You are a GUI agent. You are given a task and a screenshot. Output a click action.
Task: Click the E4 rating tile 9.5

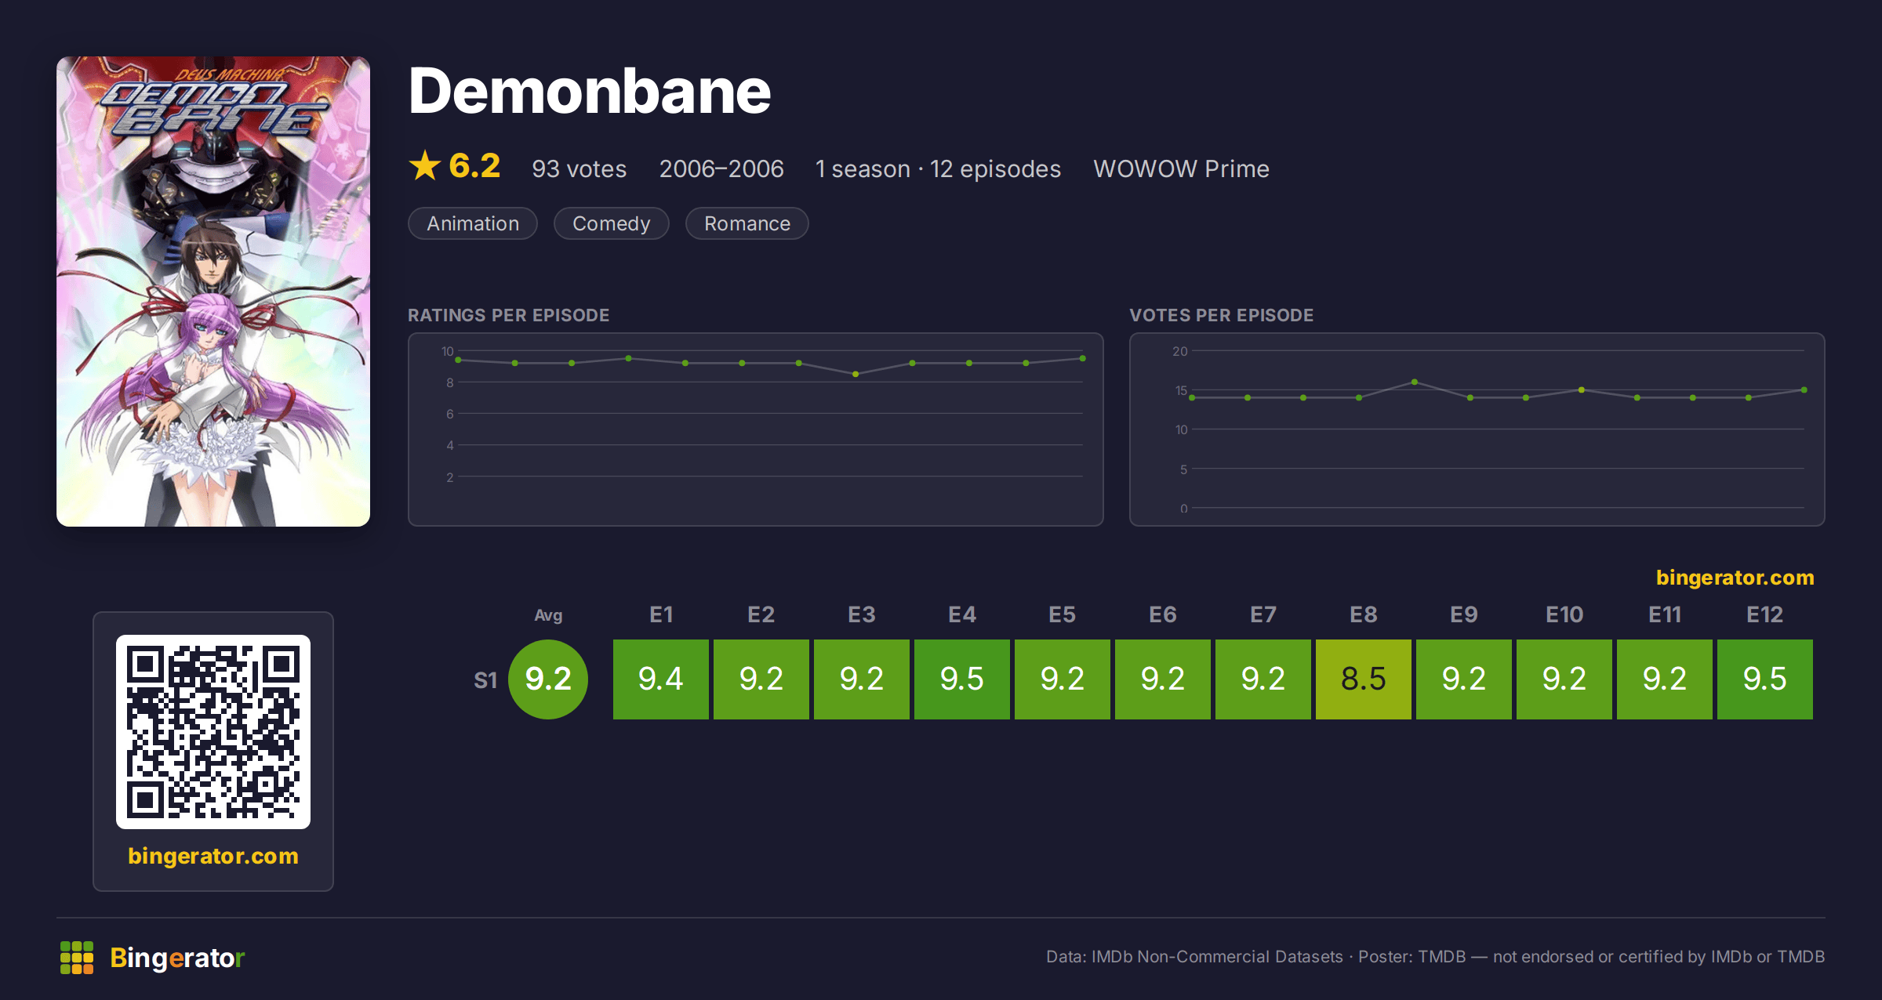point(962,679)
